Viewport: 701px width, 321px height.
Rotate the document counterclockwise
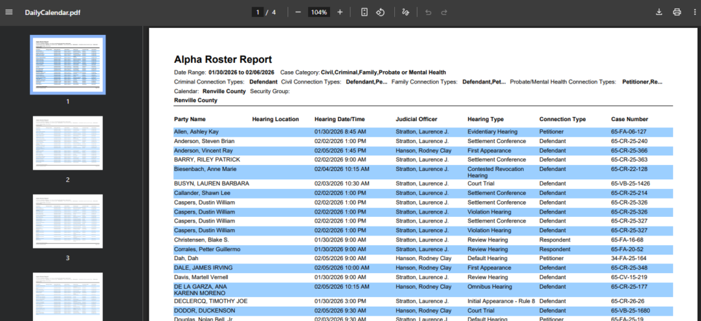pyautogui.click(x=381, y=12)
